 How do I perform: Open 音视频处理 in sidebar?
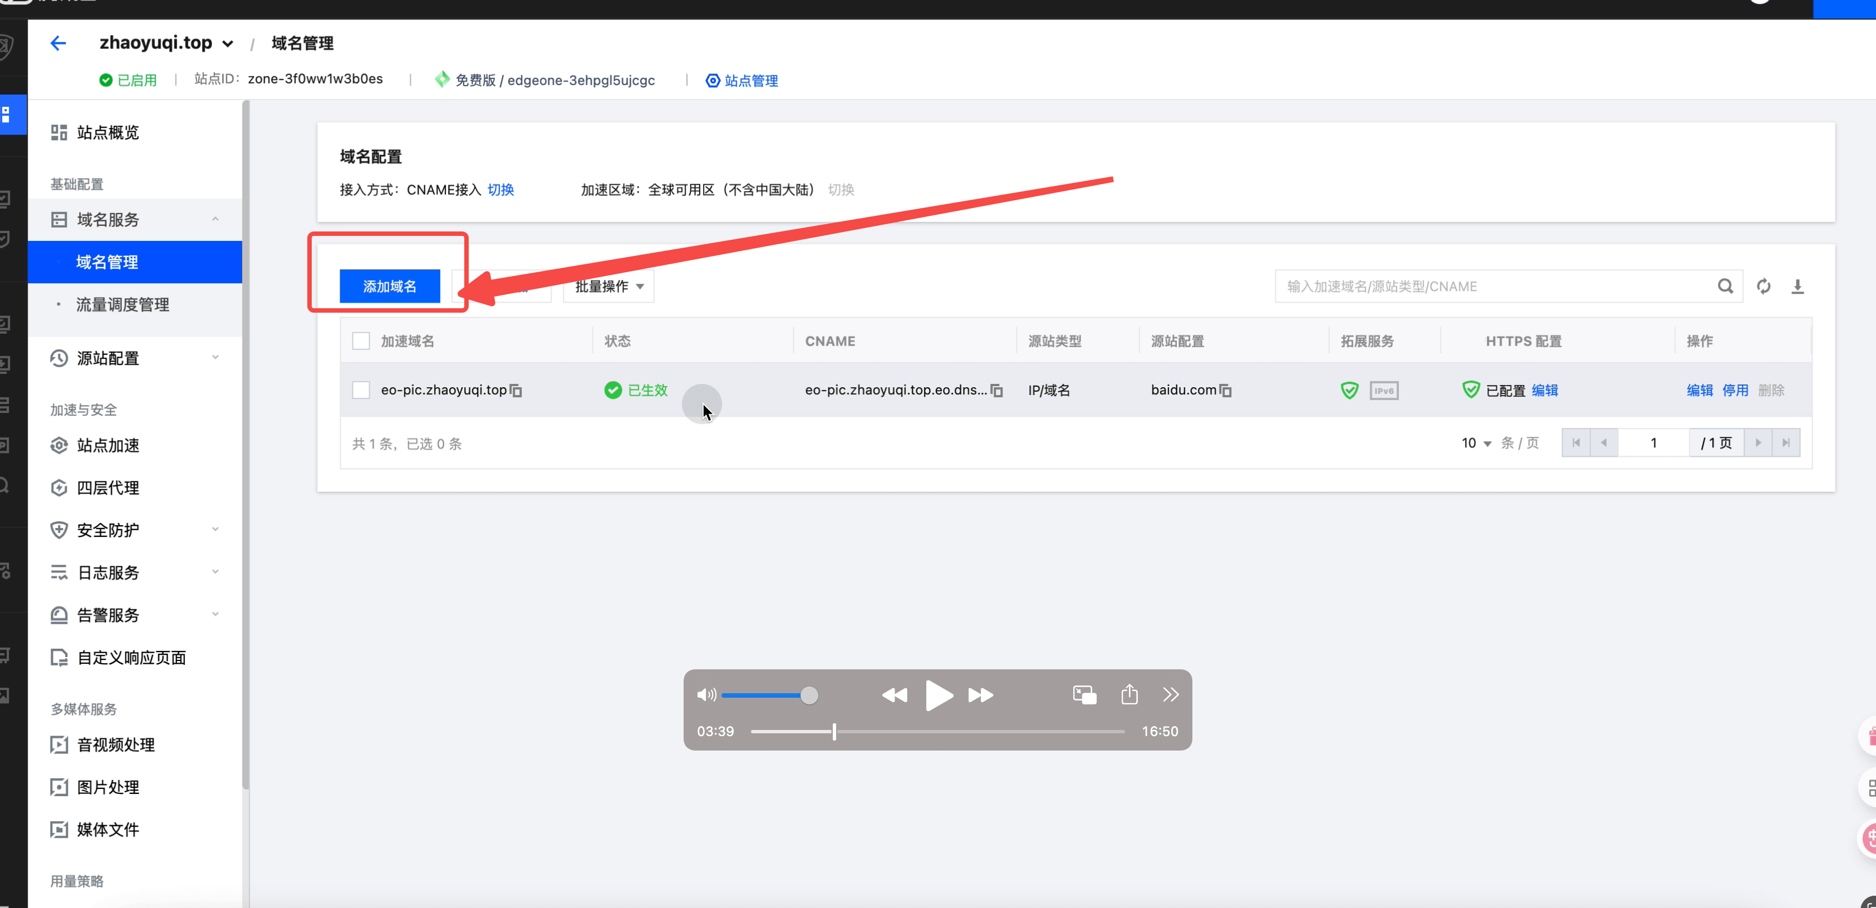(116, 744)
